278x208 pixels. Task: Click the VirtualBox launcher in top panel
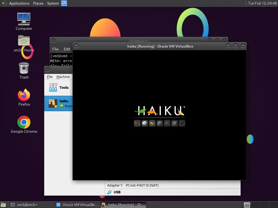click(64, 3)
